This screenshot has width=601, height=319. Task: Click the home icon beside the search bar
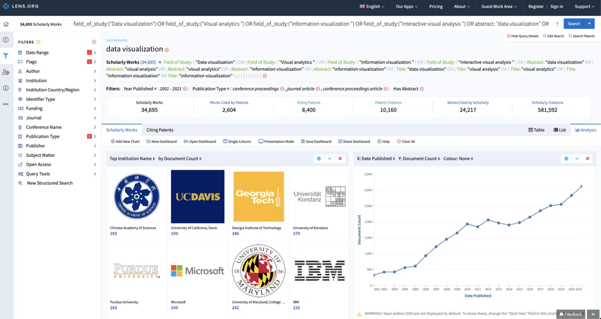6,24
